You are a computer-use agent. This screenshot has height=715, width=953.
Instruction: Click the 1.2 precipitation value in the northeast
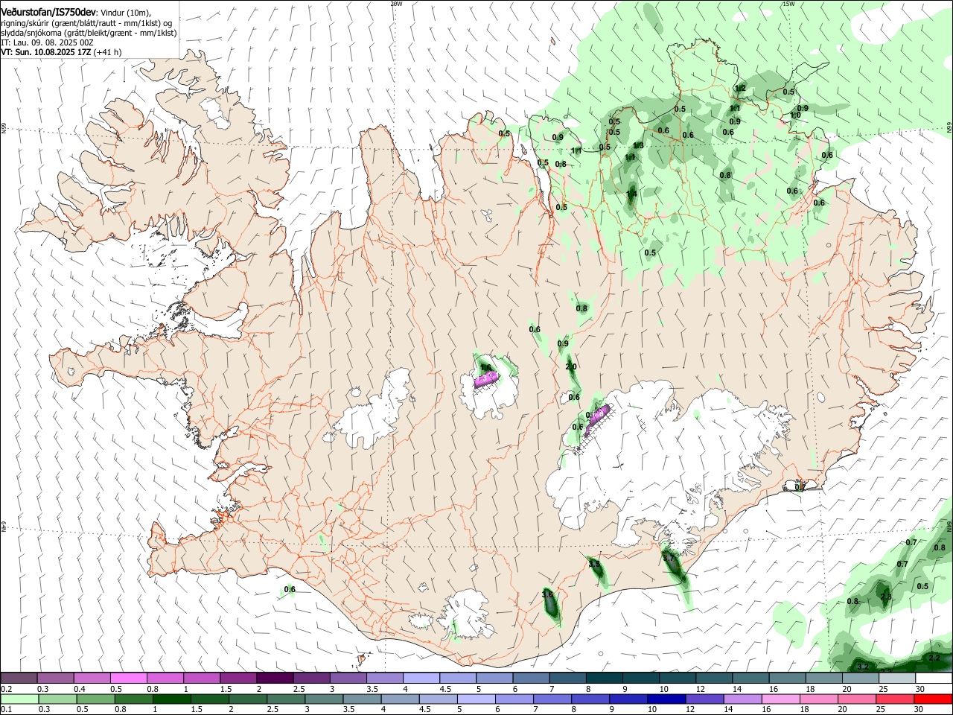coord(740,88)
